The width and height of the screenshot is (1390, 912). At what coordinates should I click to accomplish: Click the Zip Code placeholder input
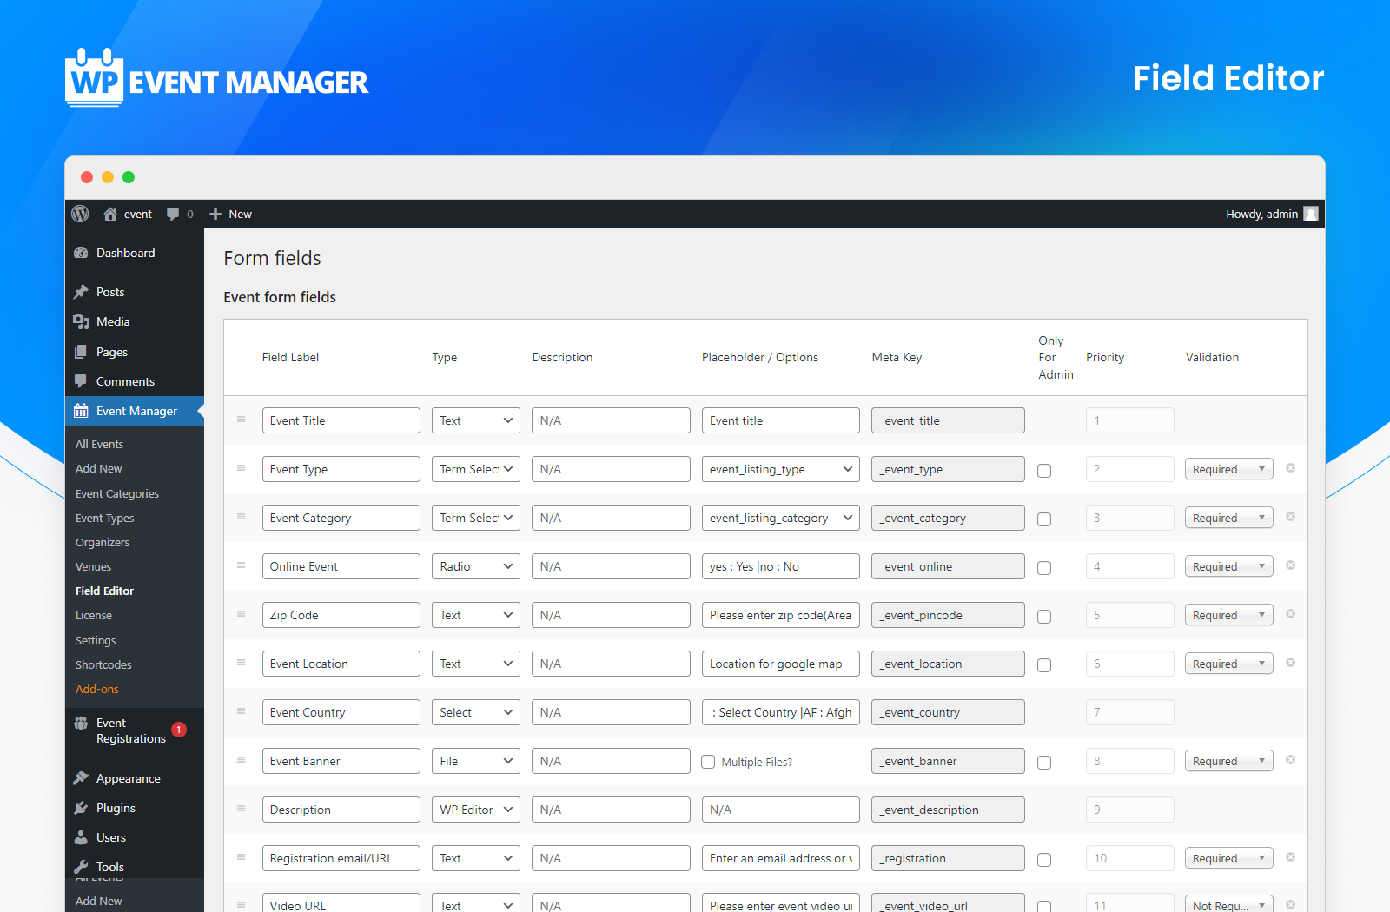(x=781, y=615)
